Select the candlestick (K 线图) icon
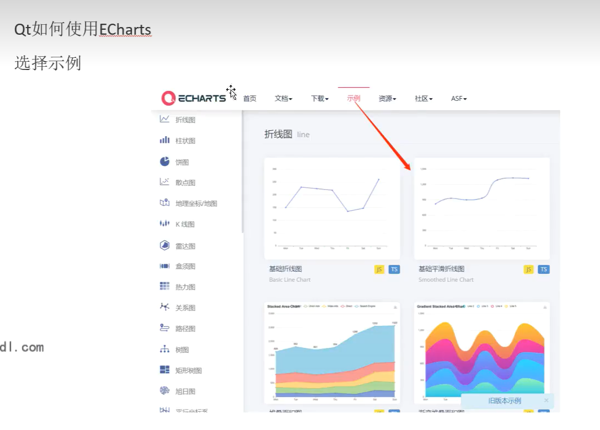Screen dimensions: 600x430 coord(164,223)
